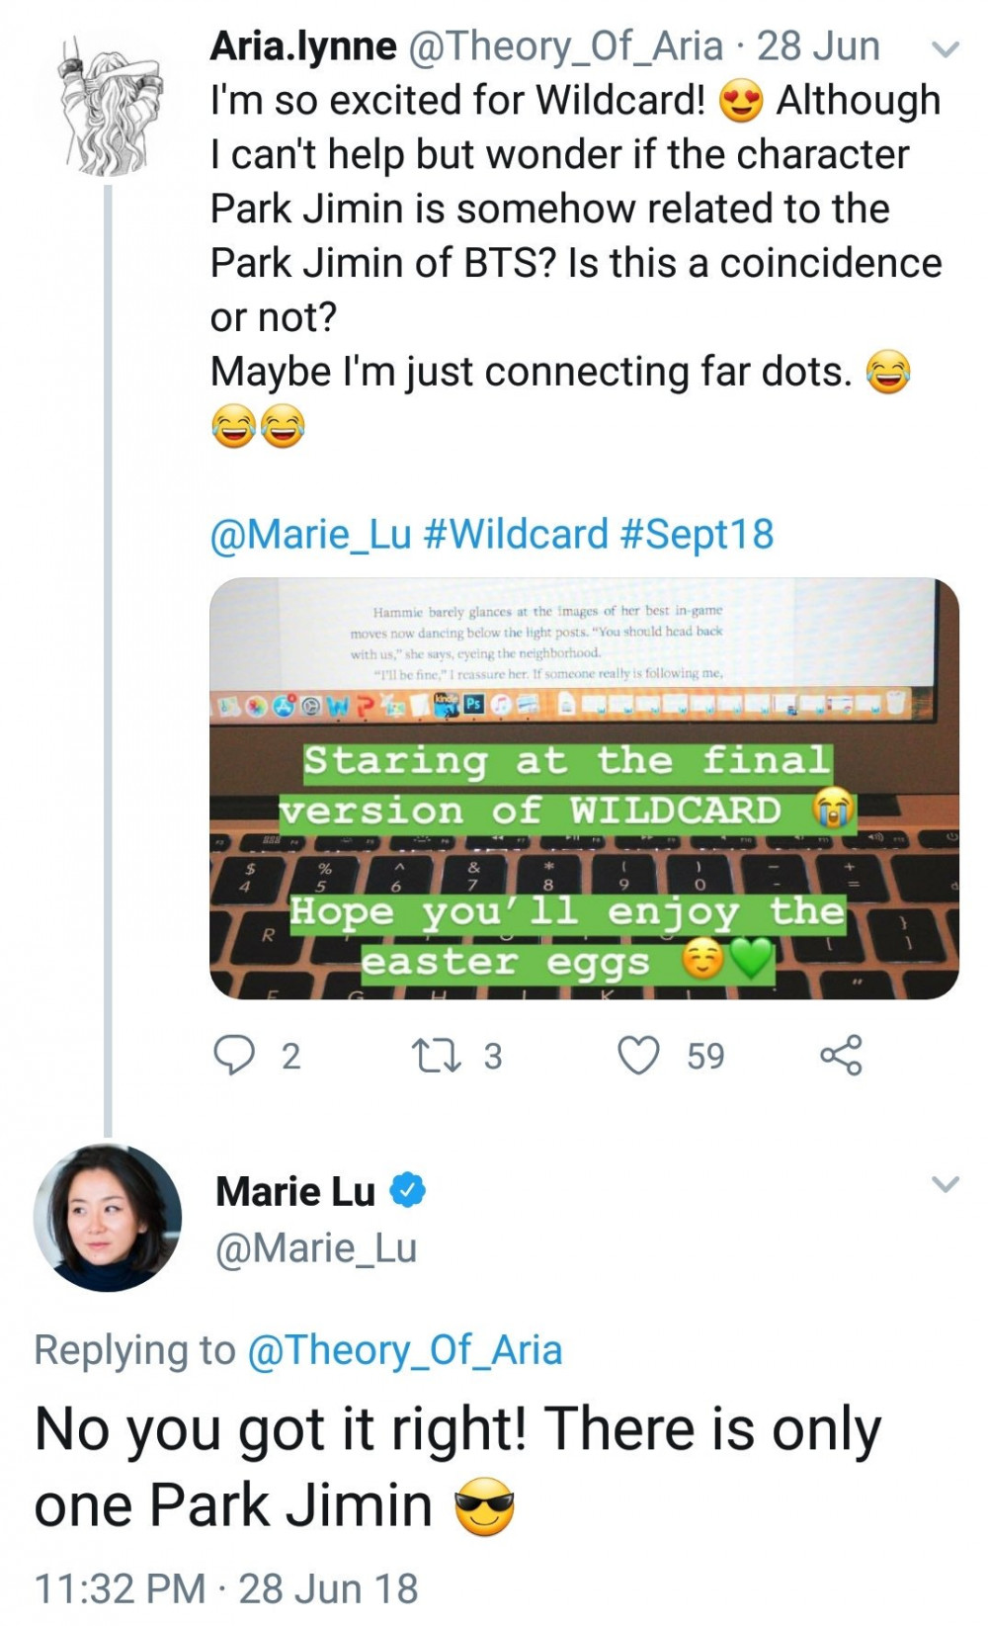Click Marie Lu's verified badge
The width and height of the screenshot is (988, 1626).
tap(407, 1190)
